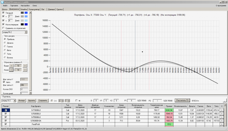Open the Торговля menu
The height and width of the screenshot is (131, 228).
14,6
